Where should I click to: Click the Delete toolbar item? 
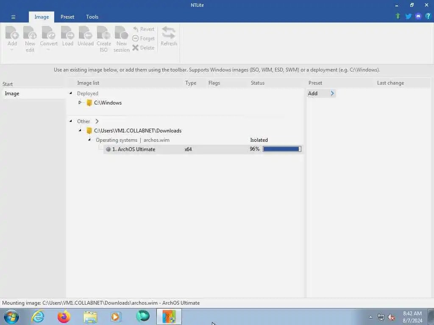pos(143,47)
